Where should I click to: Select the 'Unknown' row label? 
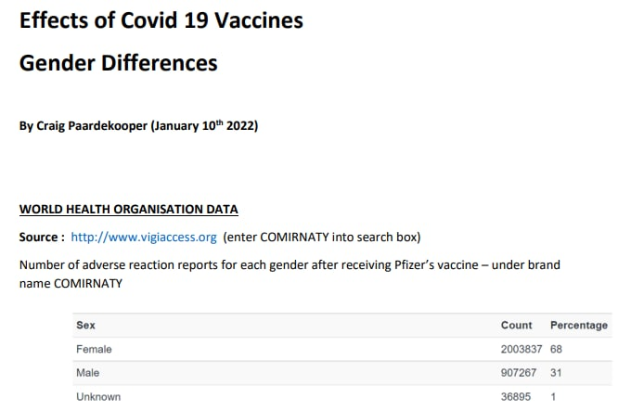98,397
